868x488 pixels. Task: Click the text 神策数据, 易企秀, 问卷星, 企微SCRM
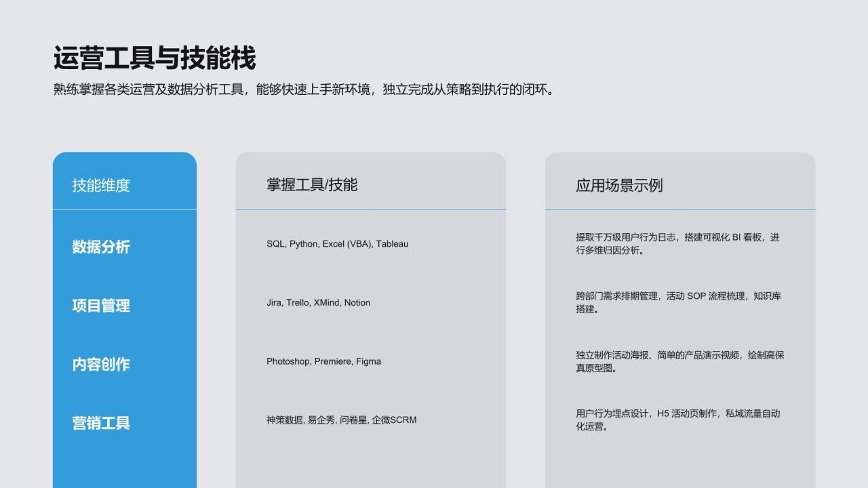[342, 420]
